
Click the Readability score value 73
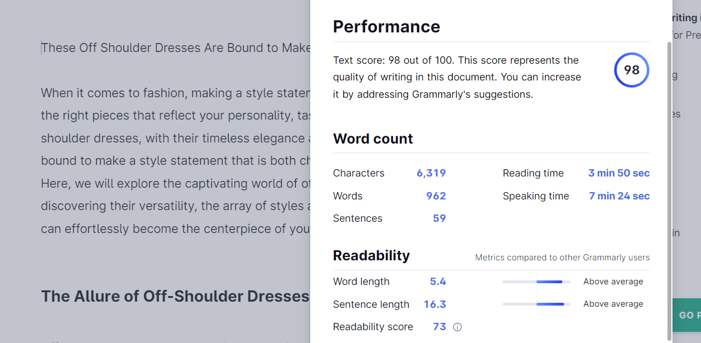(x=439, y=327)
